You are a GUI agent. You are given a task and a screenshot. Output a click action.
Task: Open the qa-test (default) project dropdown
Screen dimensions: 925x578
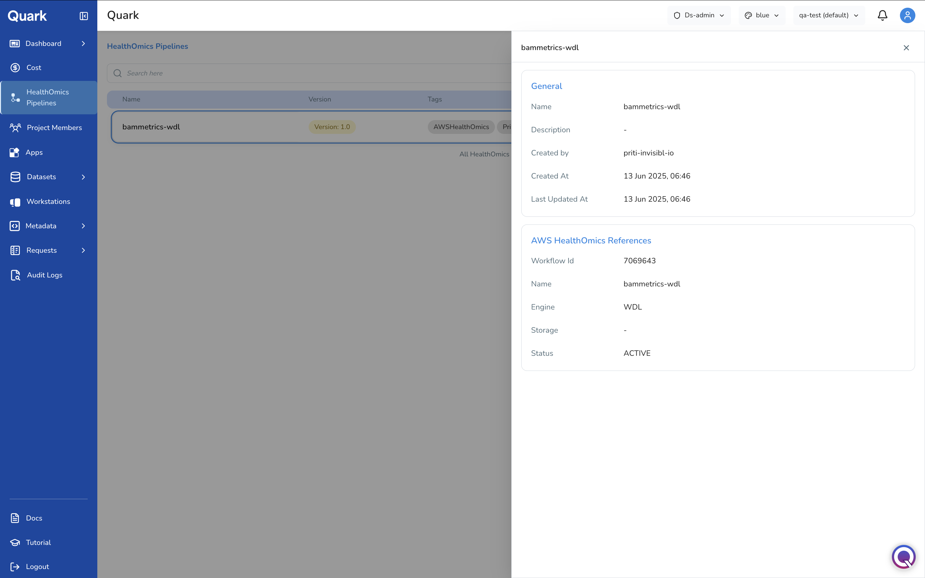coord(829,15)
